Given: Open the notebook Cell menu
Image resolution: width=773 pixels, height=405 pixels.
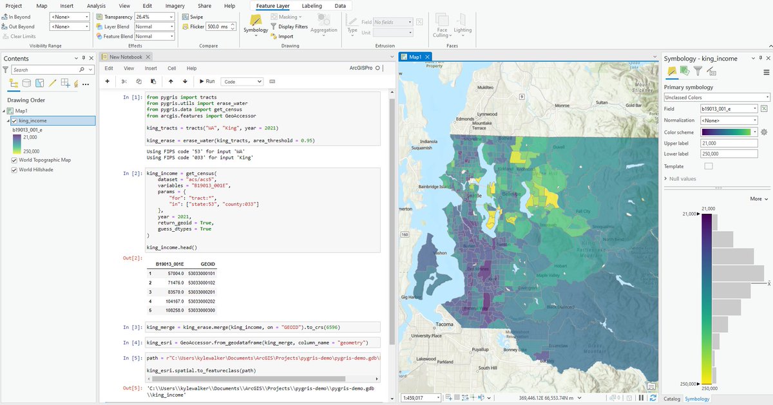Looking at the screenshot, I should (172, 68).
